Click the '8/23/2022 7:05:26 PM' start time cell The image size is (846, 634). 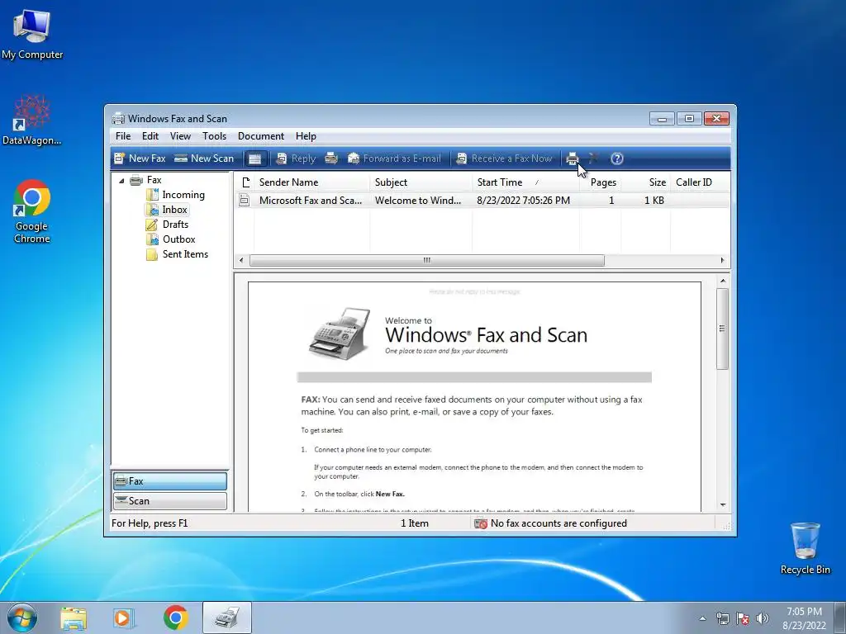(x=523, y=201)
